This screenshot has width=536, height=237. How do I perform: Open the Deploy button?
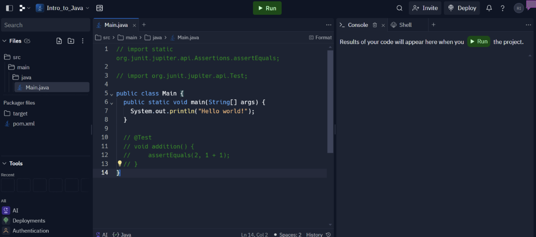point(462,8)
